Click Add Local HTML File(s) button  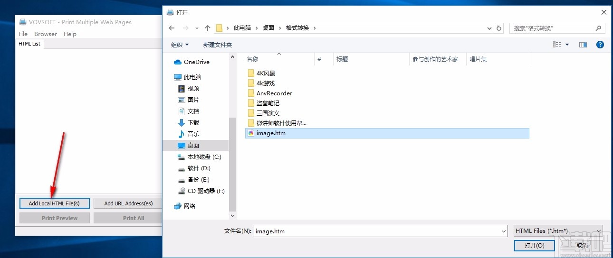point(54,203)
